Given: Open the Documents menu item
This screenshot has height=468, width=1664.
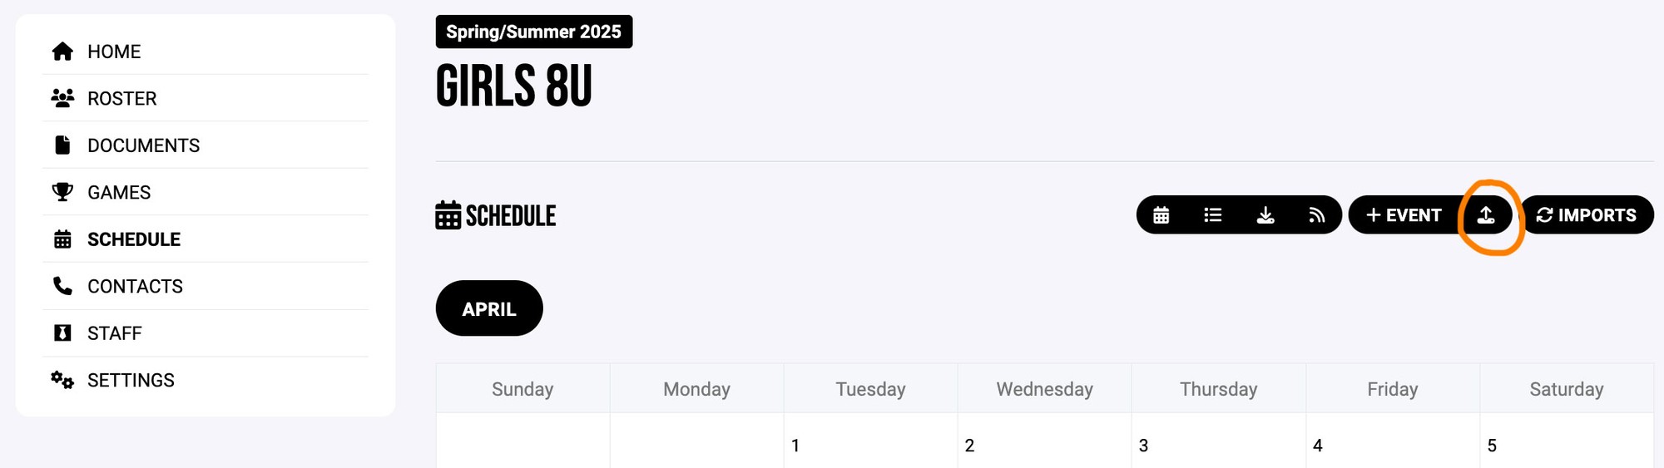Looking at the screenshot, I should pos(143,145).
